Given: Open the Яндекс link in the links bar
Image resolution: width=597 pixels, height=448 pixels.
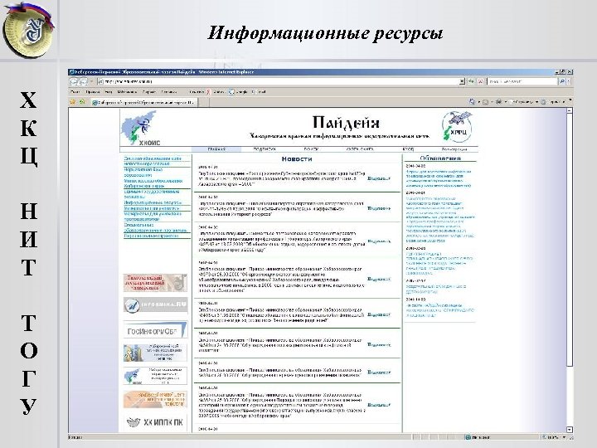Looking at the screenshot, I should pyautogui.click(x=216, y=92).
